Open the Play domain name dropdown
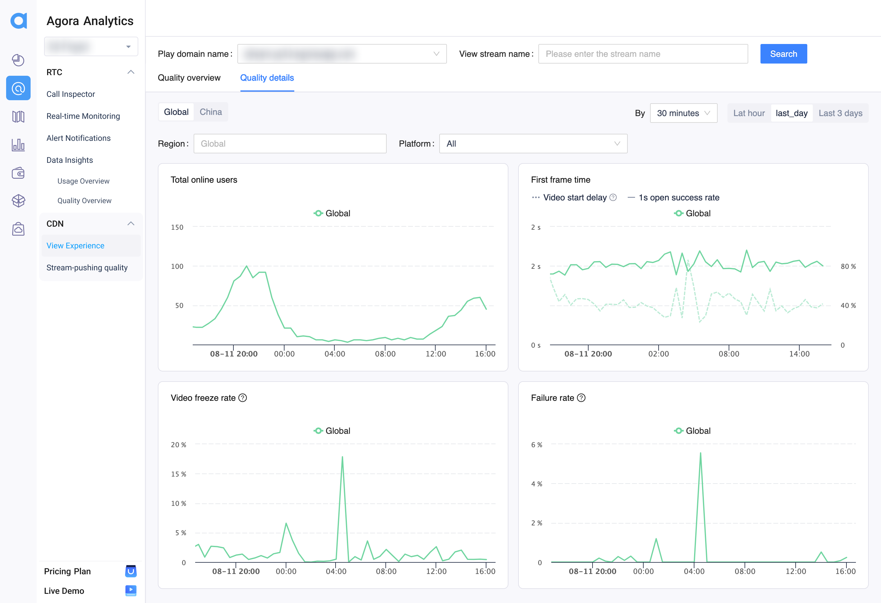Viewport: 881px width, 603px height. pos(342,54)
